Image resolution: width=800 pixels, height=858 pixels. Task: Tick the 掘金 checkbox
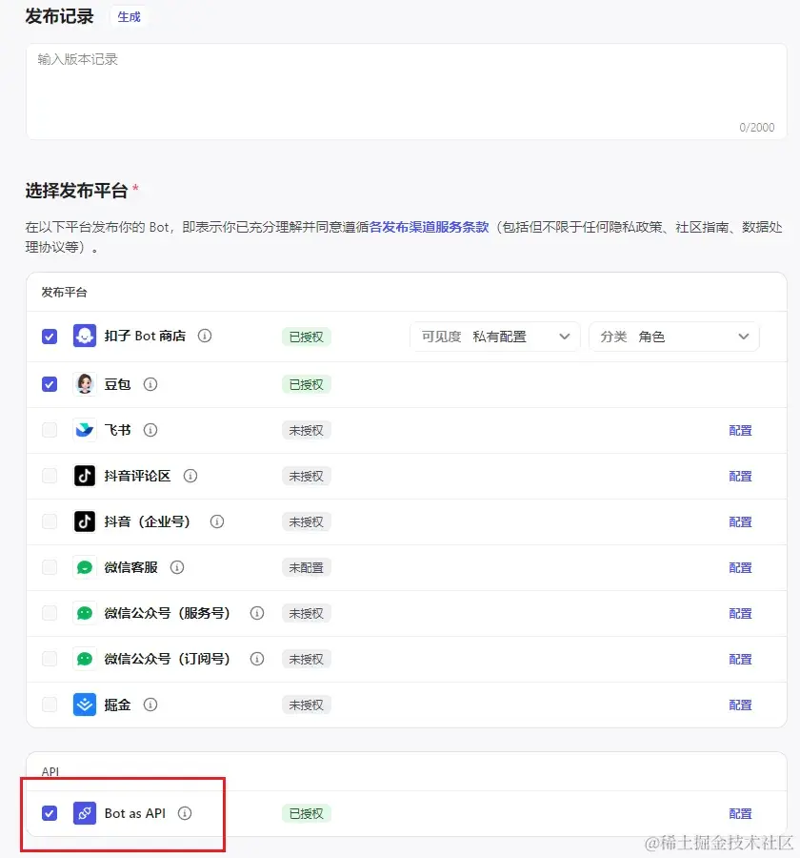click(50, 705)
